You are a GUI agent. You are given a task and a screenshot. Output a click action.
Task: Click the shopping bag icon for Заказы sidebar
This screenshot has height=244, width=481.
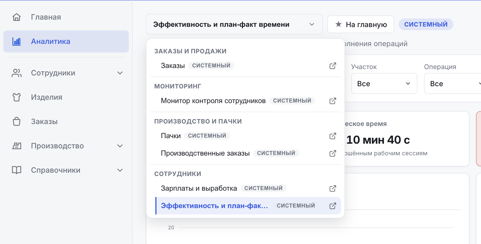point(17,122)
